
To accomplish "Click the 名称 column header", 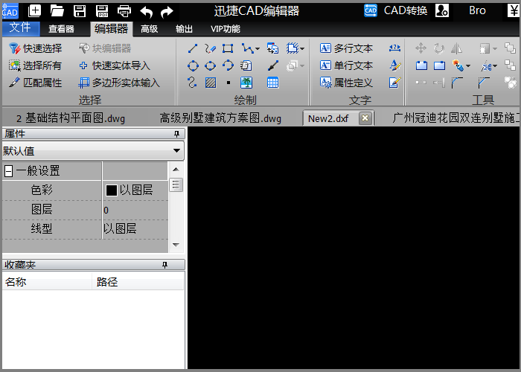I will pyautogui.click(x=47, y=282).
